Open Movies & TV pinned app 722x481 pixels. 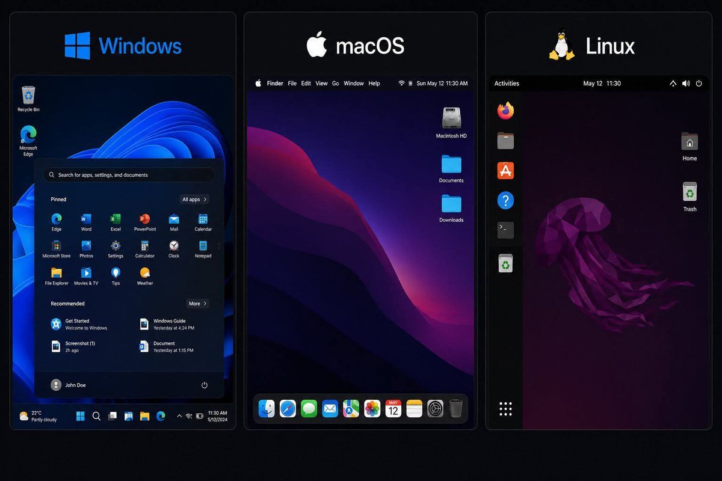click(86, 275)
